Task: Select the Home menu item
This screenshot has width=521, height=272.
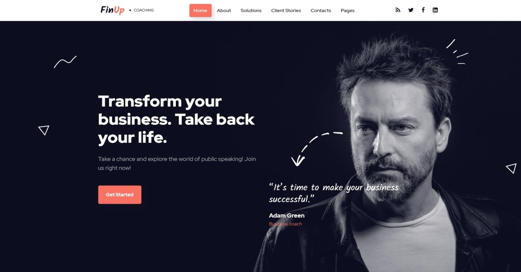Action: [x=200, y=10]
